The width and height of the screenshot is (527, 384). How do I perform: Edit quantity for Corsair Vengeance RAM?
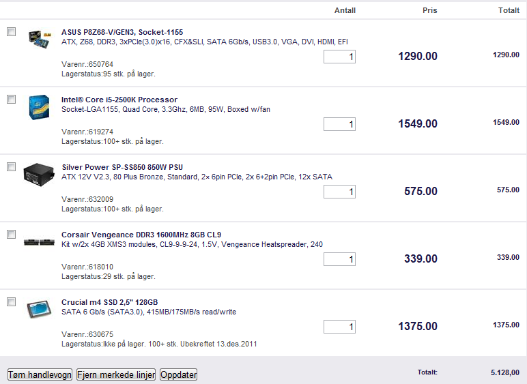(x=339, y=259)
